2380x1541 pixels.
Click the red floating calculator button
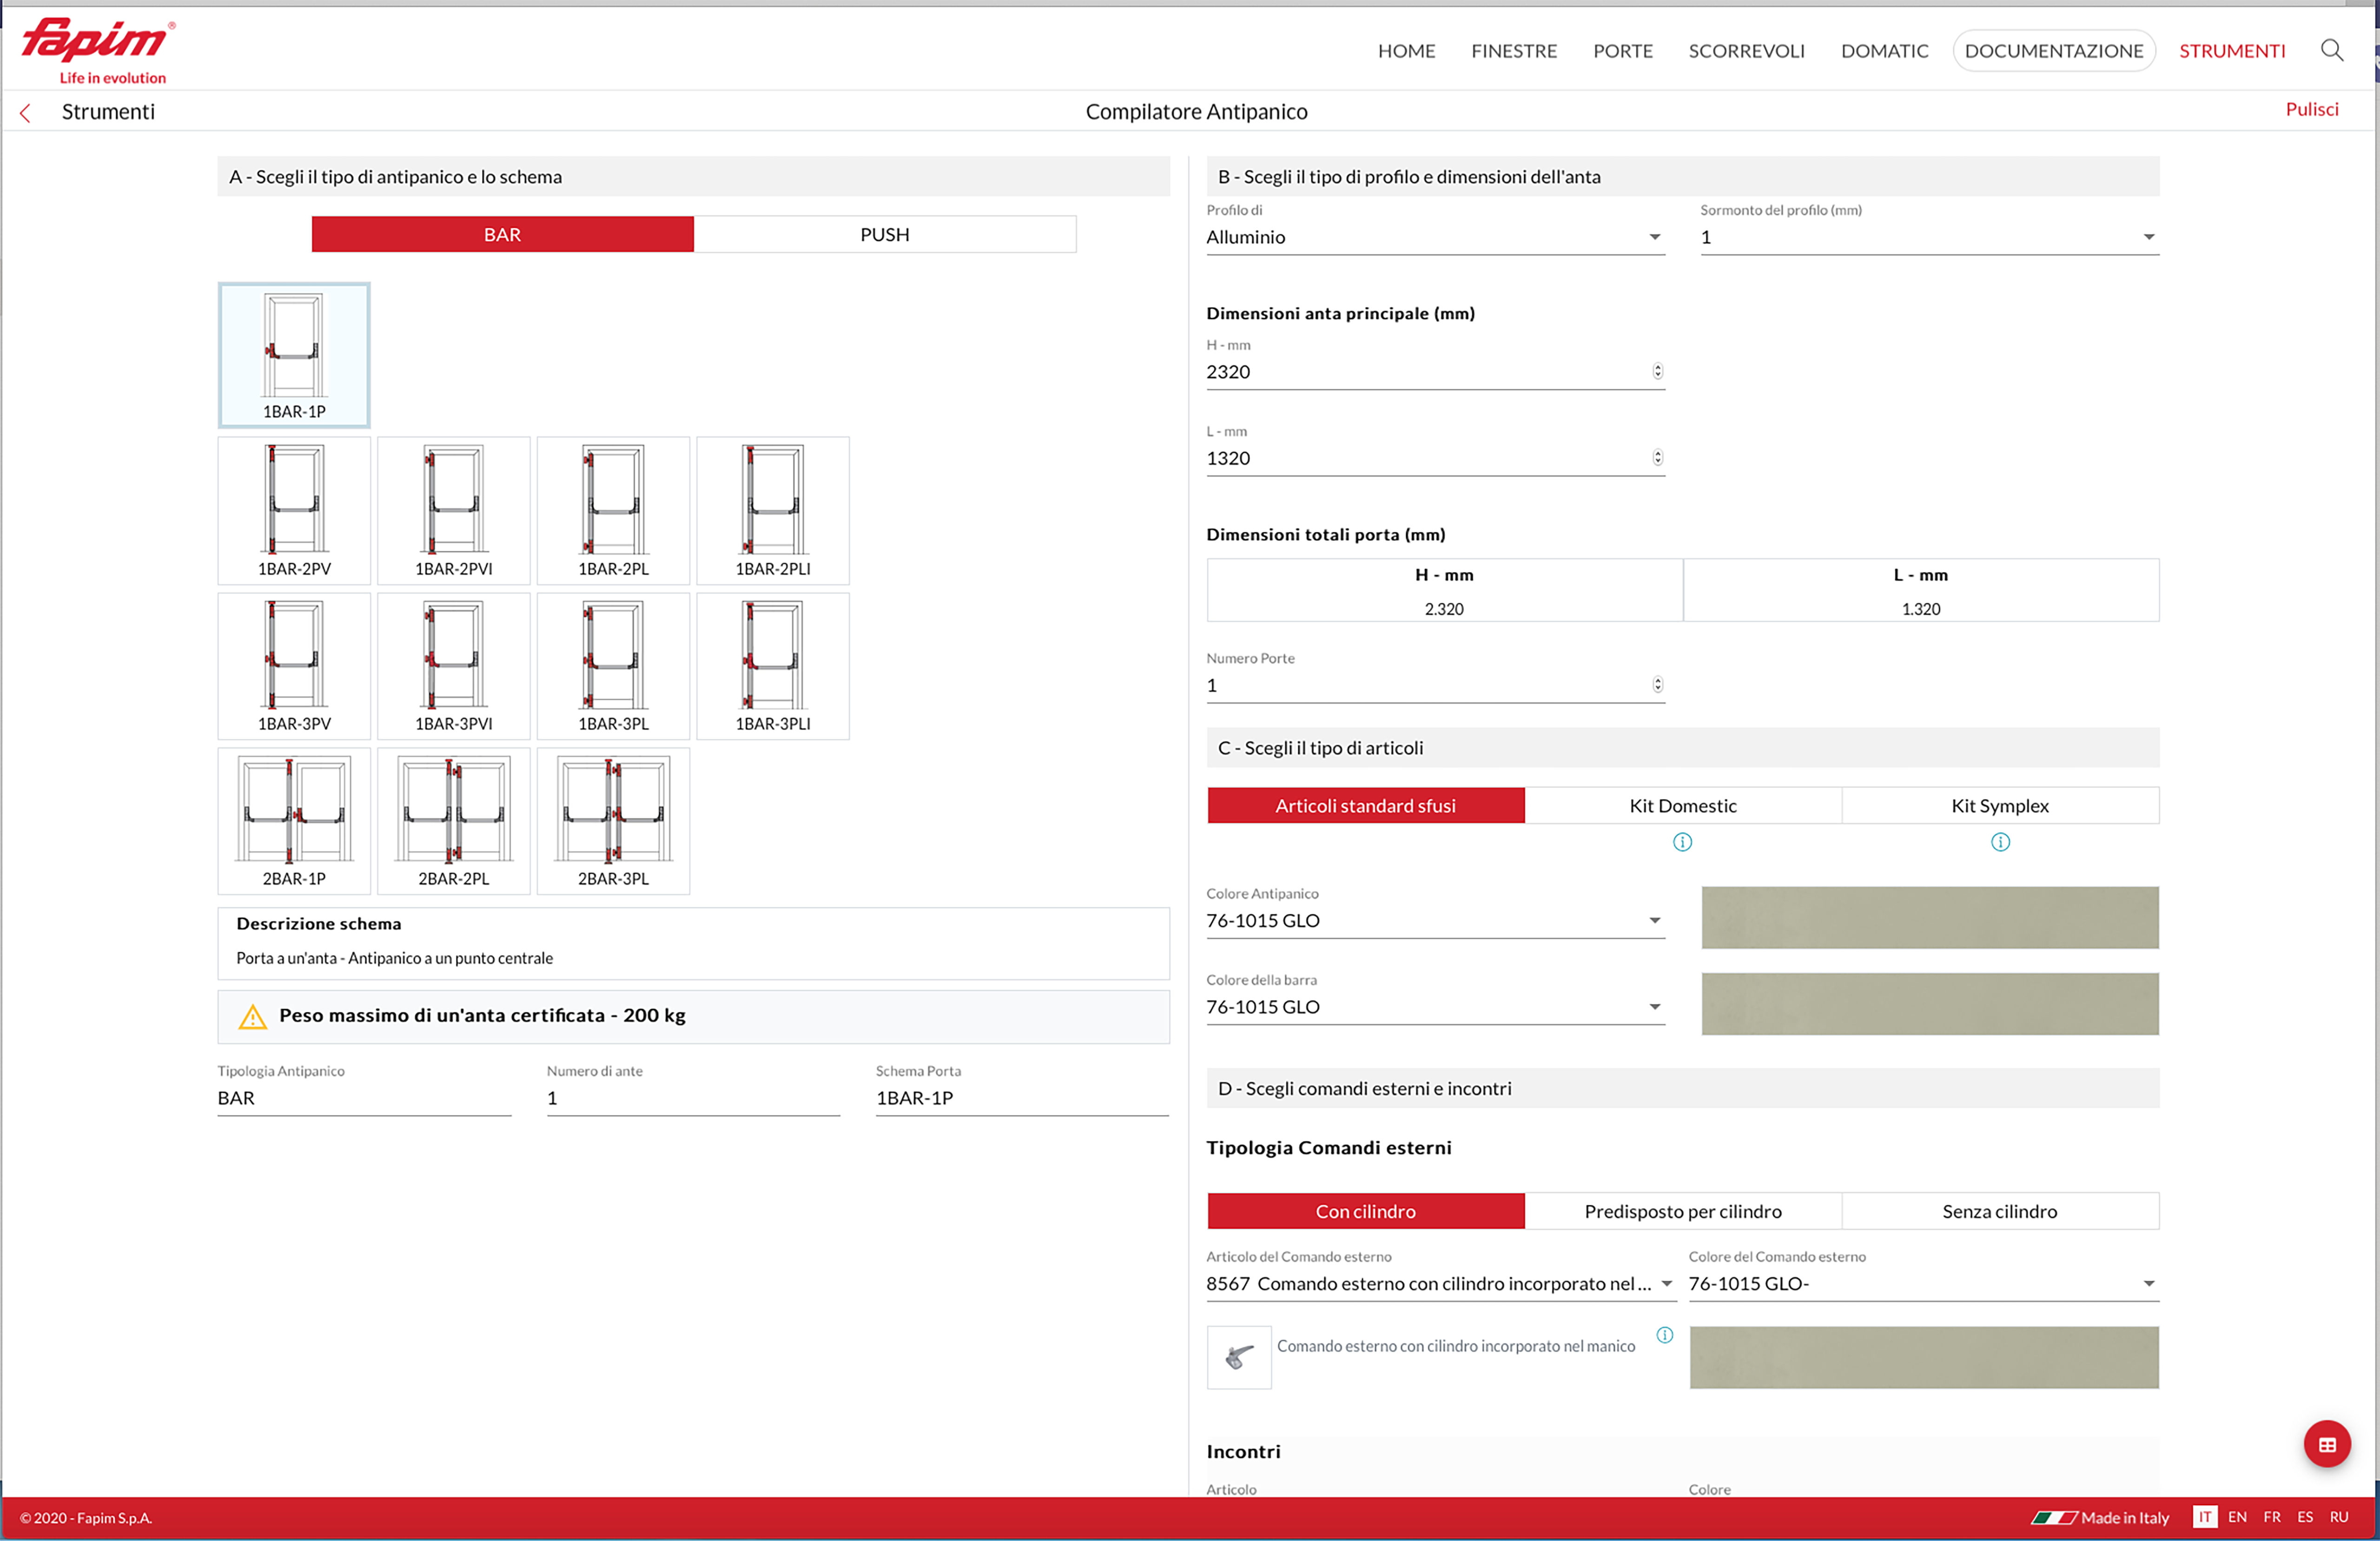click(2326, 1444)
